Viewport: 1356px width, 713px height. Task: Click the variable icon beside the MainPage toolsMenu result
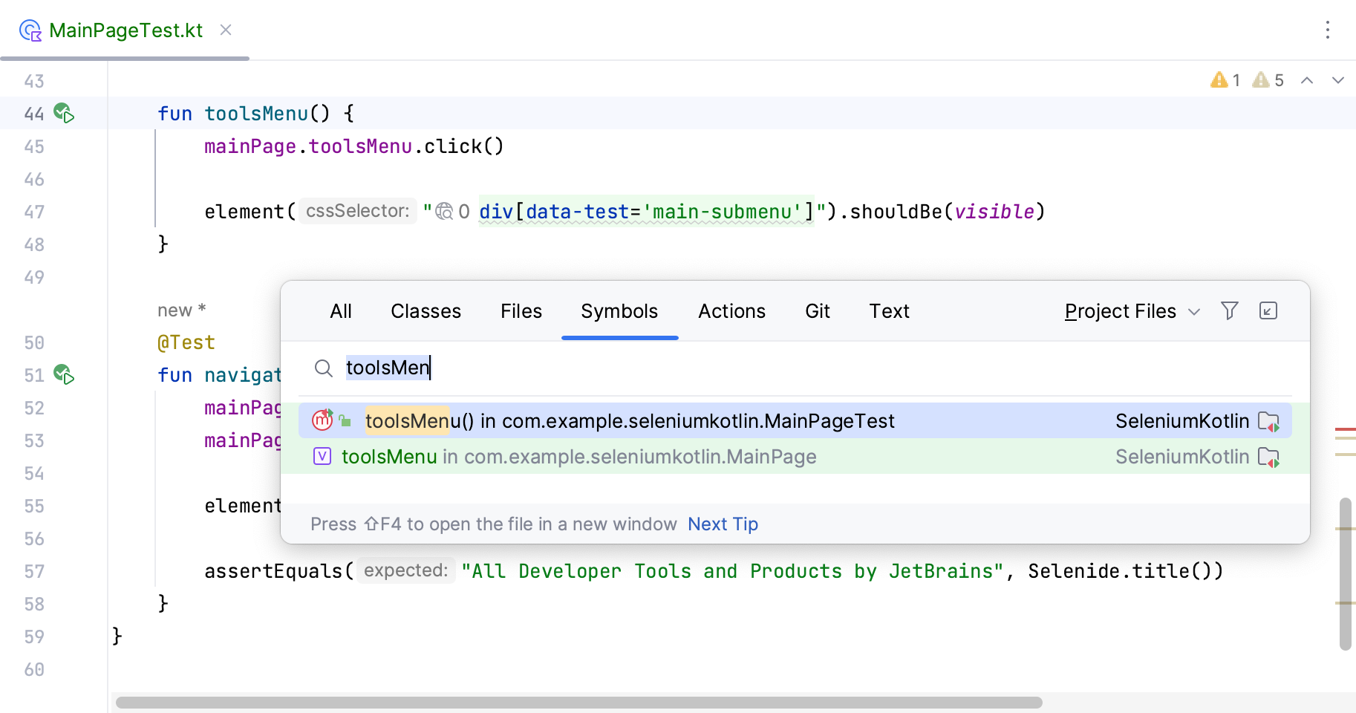[321, 457]
